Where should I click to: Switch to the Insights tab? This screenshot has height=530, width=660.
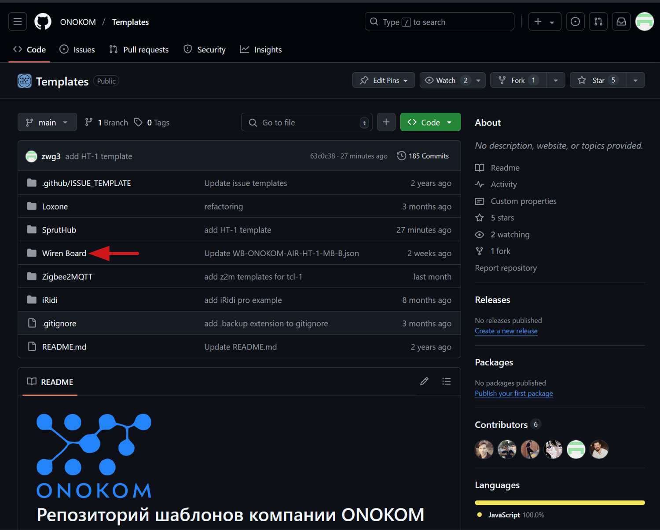[261, 50]
